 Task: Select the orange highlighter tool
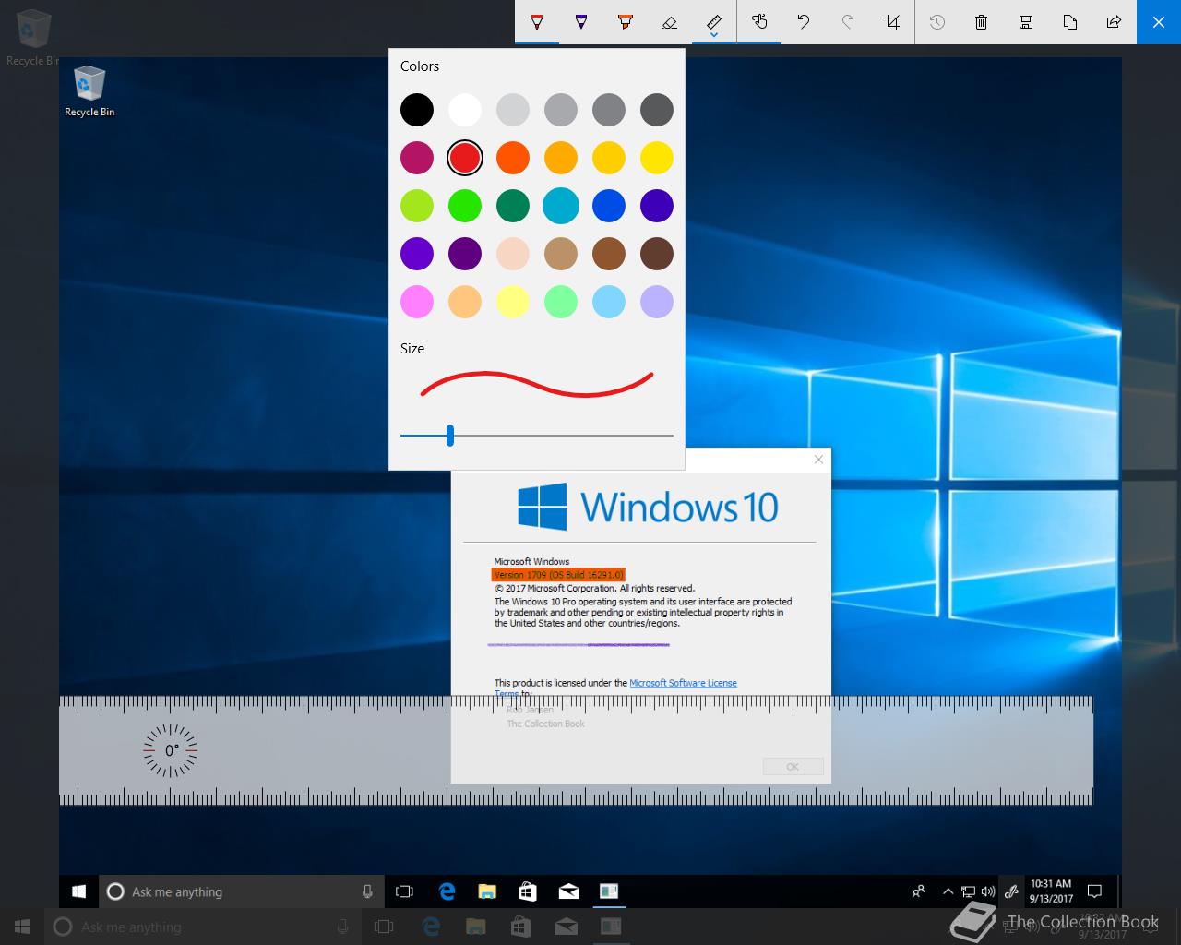point(626,21)
